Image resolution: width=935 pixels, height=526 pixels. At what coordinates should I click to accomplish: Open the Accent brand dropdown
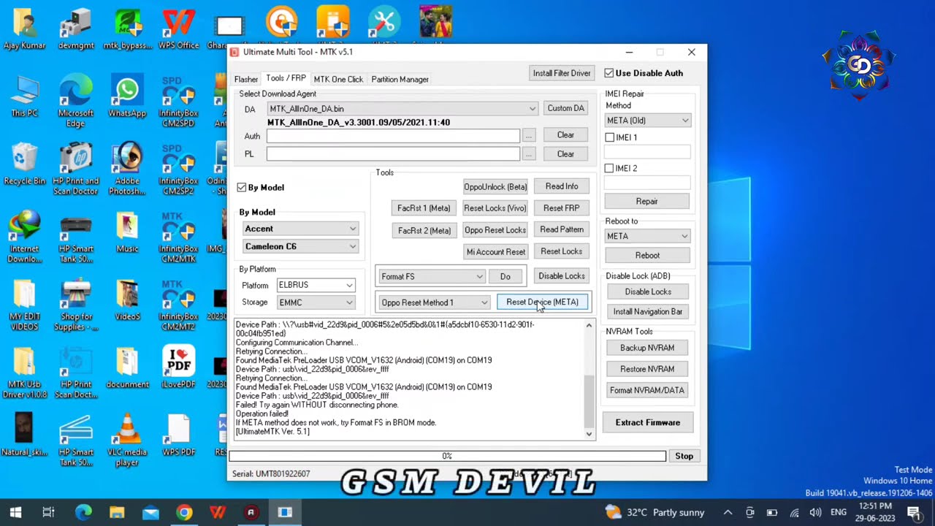(x=300, y=229)
